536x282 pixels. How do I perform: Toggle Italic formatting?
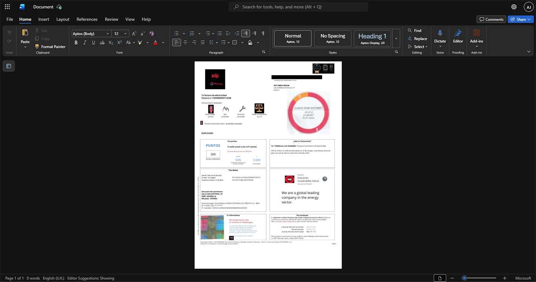tap(85, 43)
